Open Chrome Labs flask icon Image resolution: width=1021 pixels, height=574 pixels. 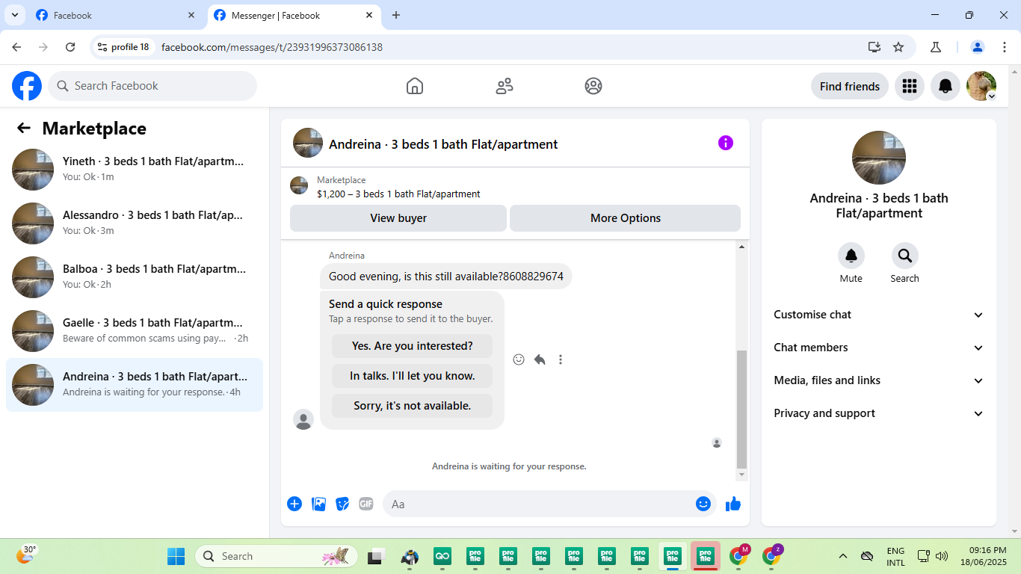pyautogui.click(x=936, y=47)
